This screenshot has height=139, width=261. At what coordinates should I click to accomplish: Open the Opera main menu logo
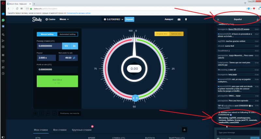coord(3,3)
